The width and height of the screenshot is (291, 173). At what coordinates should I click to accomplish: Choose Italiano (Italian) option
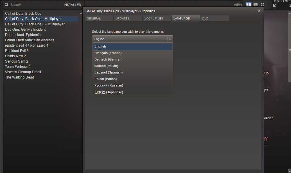(x=132, y=66)
